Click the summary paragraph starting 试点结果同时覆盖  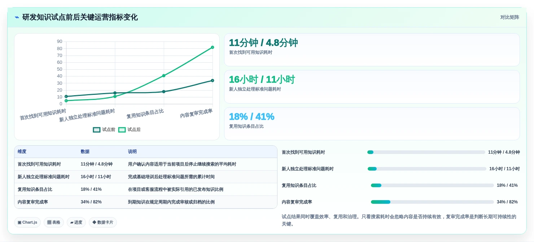(x=399, y=220)
